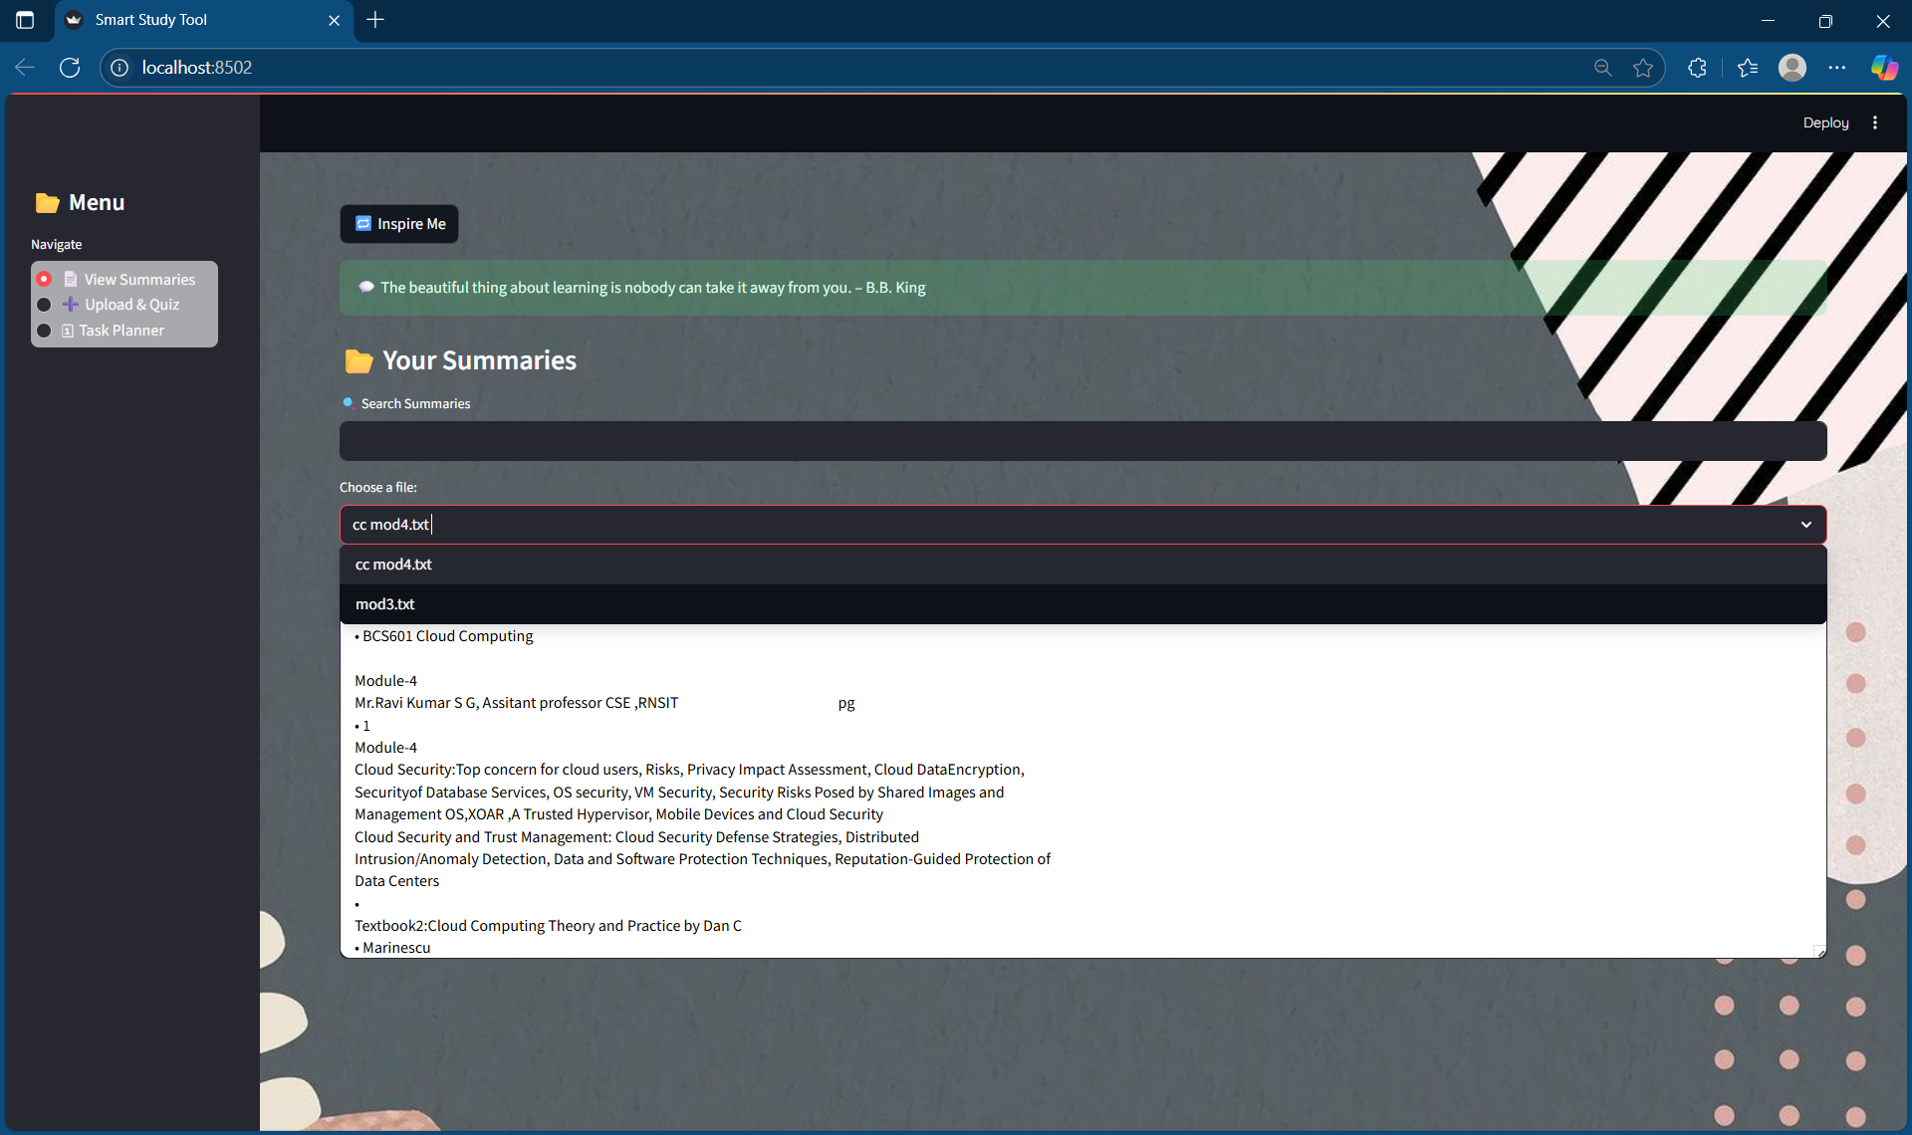Click the site information icon
Screen dimensions: 1912x1135
(119, 68)
